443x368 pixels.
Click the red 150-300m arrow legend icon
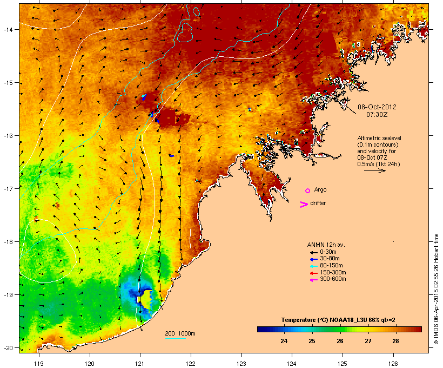pos(313,273)
